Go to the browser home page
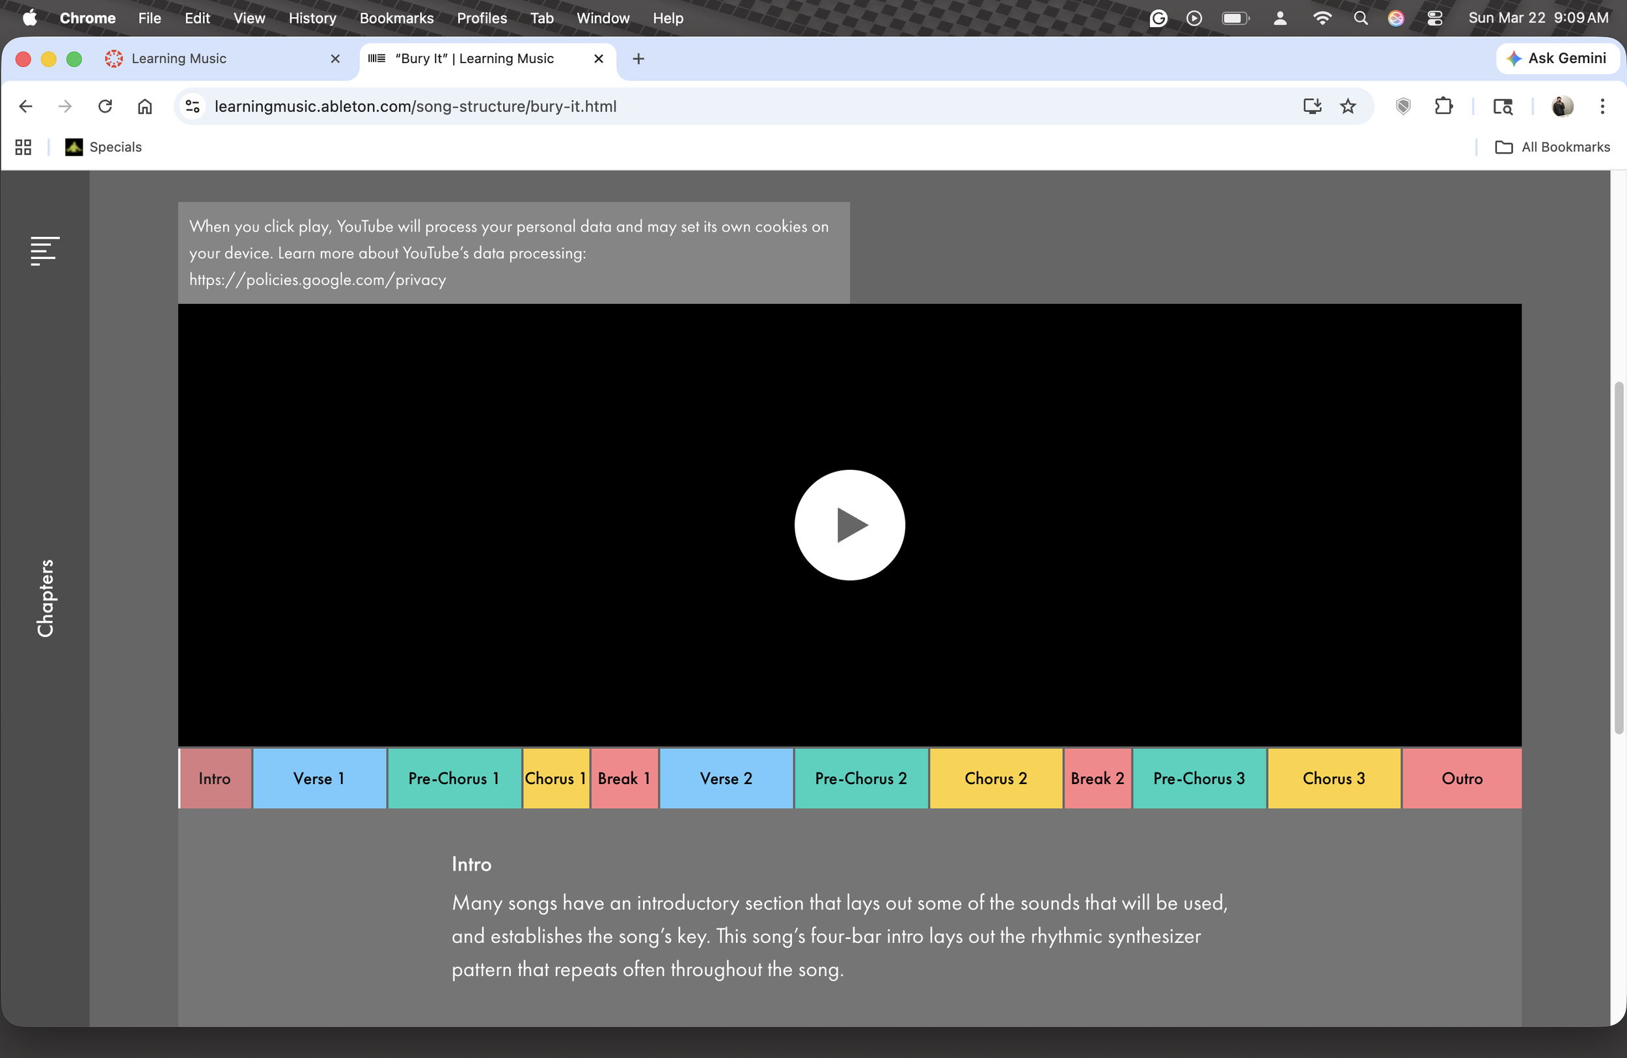This screenshot has width=1627, height=1058. click(x=145, y=107)
